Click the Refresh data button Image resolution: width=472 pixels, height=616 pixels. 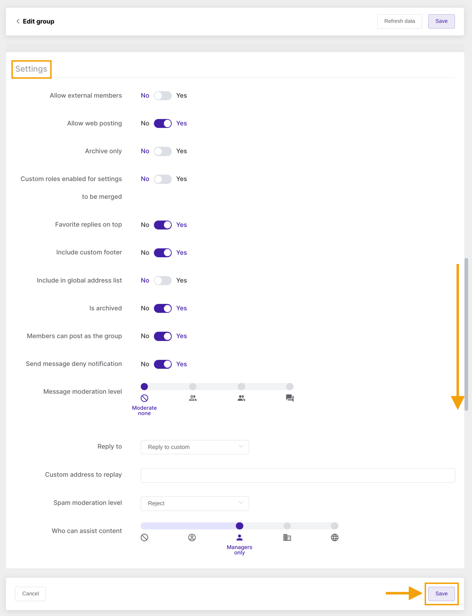coord(399,21)
